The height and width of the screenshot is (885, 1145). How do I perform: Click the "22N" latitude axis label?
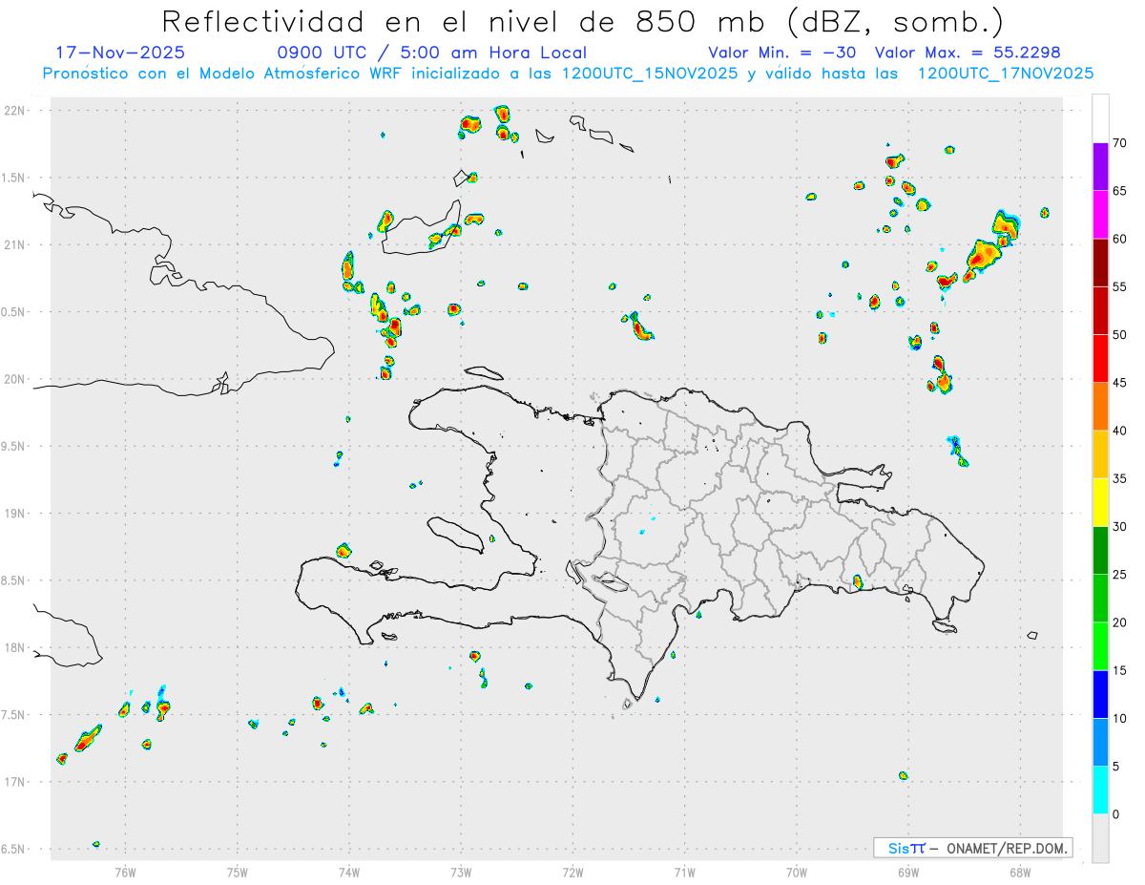pyautogui.click(x=16, y=111)
